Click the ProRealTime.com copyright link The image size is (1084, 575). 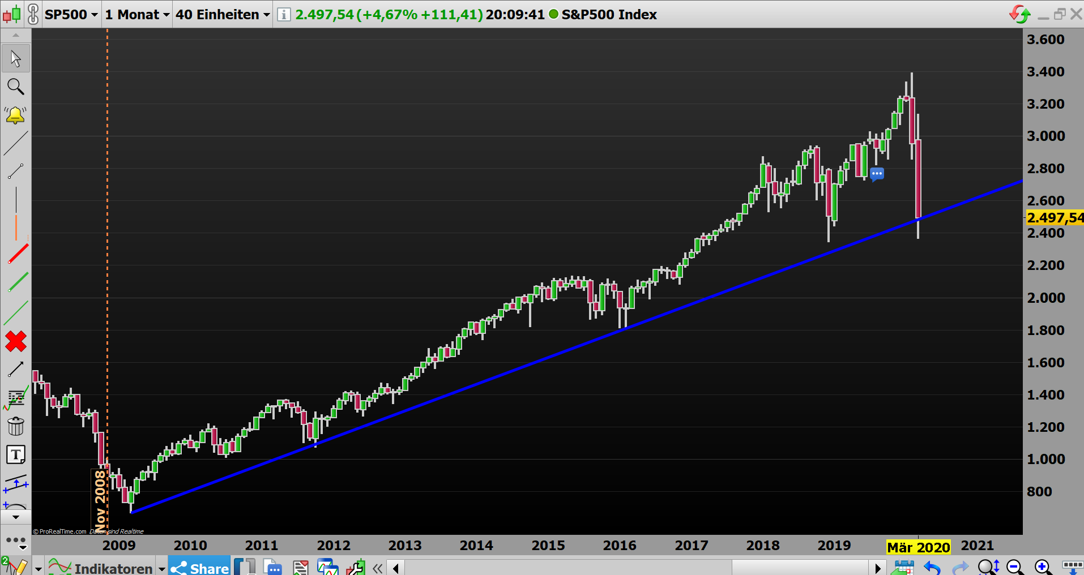(x=60, y=531)
